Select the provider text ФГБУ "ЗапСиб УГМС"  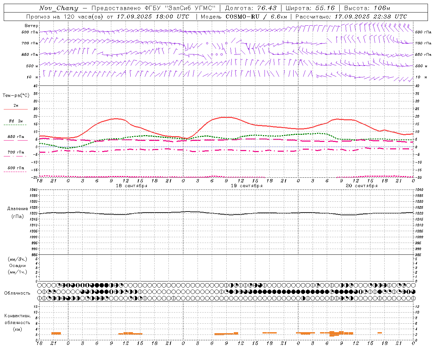coord(181,8)
